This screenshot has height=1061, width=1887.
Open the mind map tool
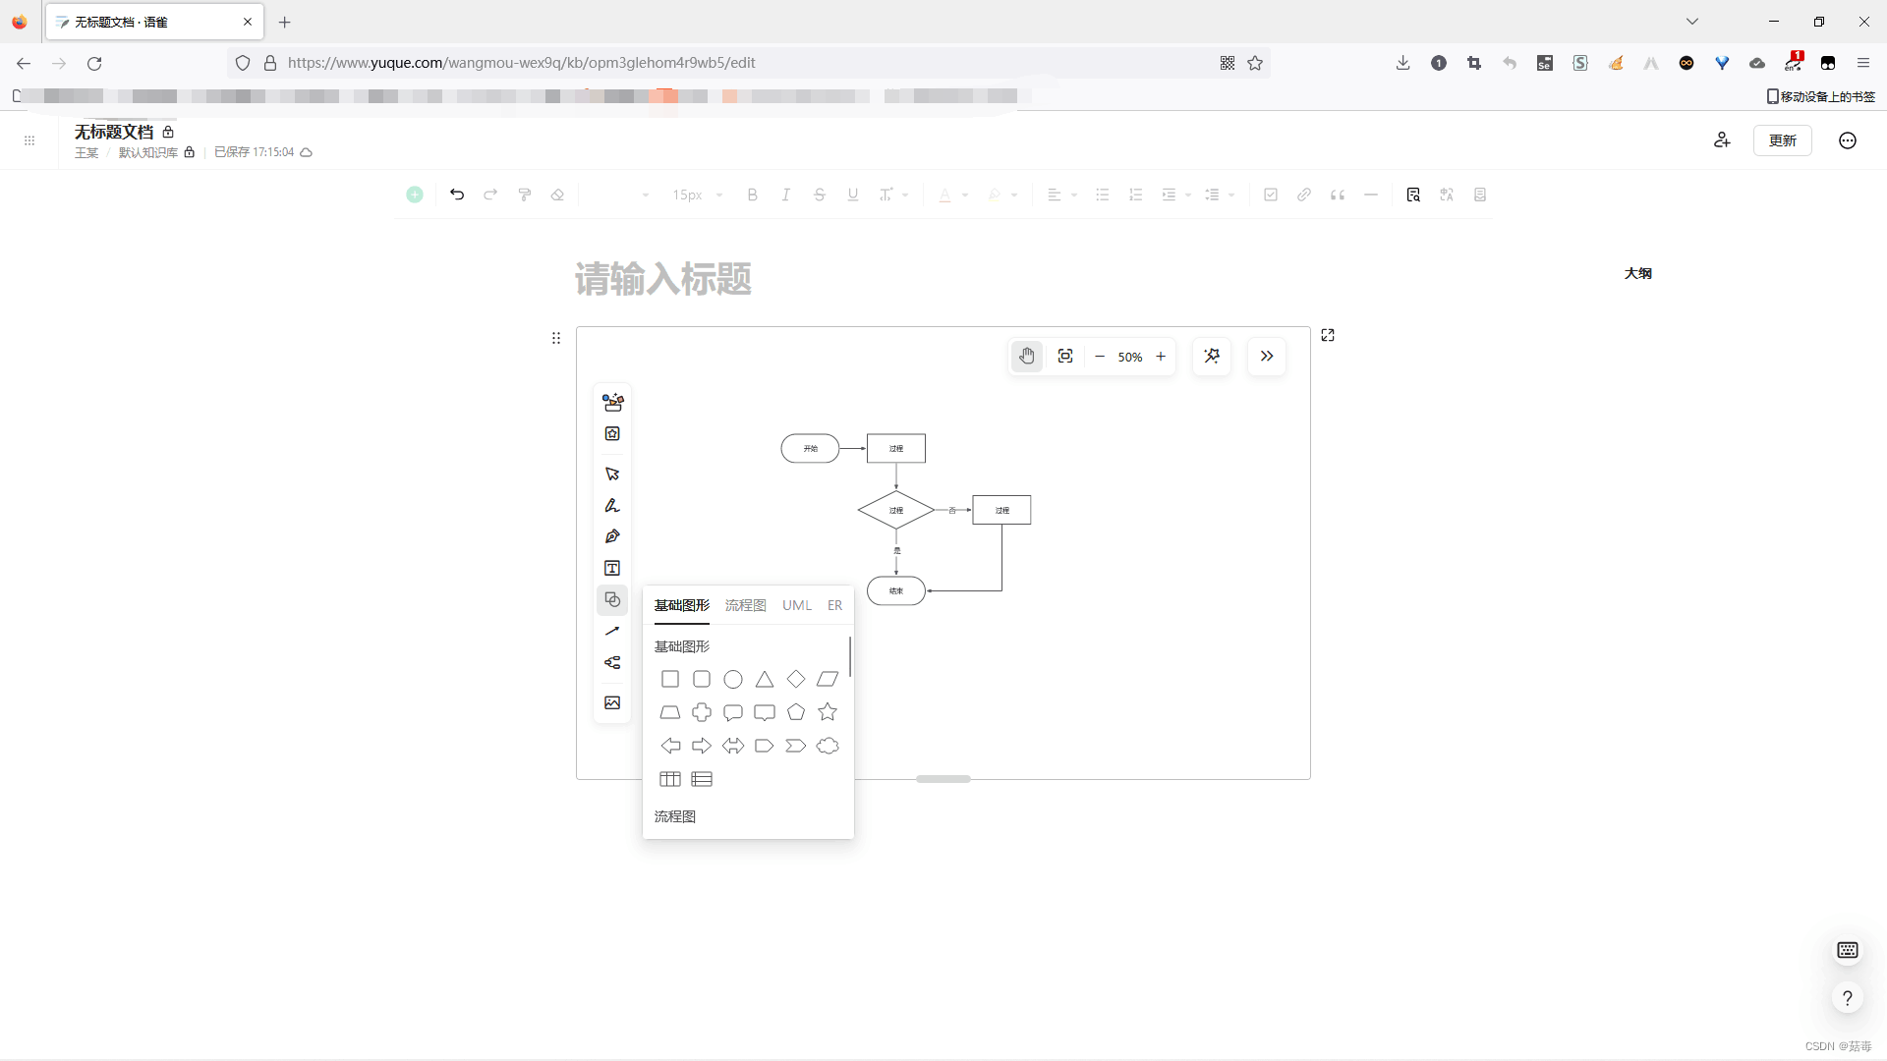pos(612,662)
